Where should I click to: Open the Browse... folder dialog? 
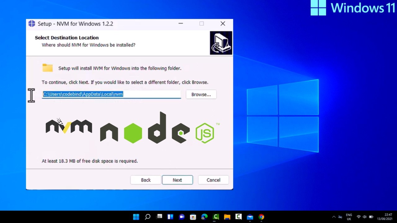tap(201, 94)
